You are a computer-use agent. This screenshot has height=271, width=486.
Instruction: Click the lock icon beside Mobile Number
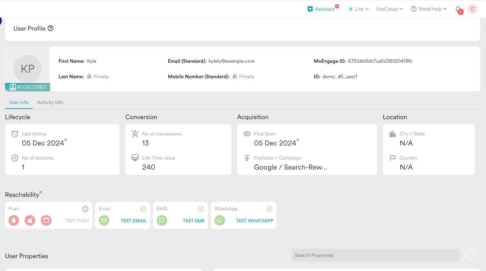pos(235,76)
